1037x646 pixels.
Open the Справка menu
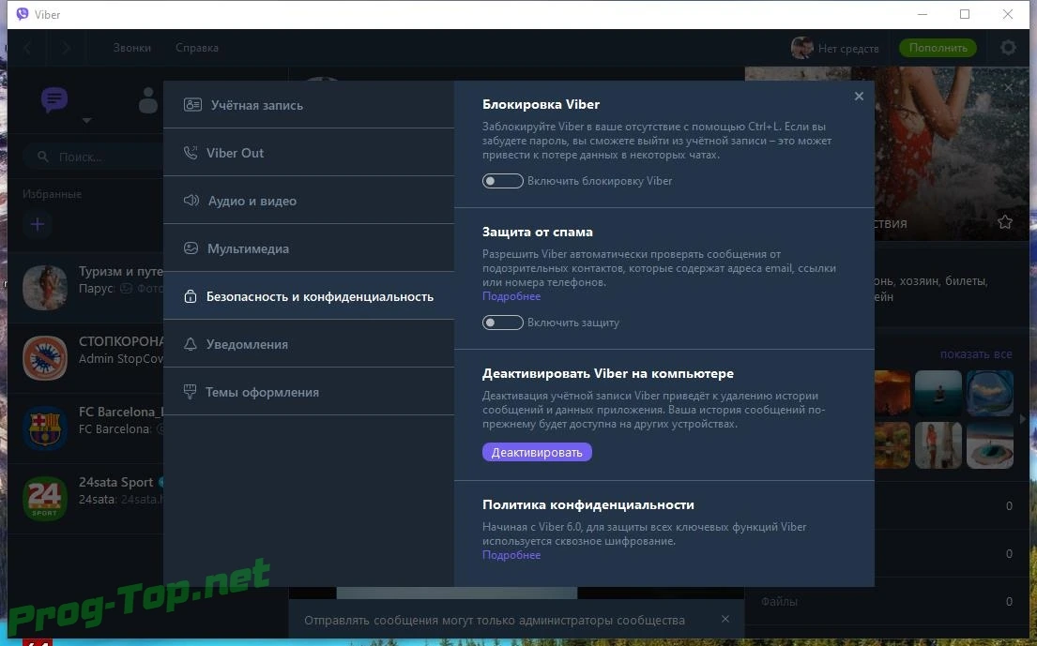(197, 48)
